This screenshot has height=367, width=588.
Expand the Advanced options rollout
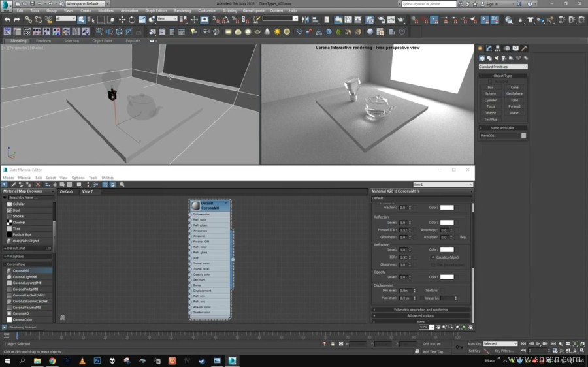point(421,315)
